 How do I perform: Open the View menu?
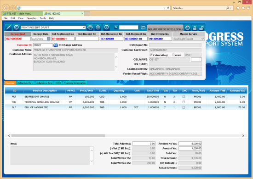click(21, 18)
